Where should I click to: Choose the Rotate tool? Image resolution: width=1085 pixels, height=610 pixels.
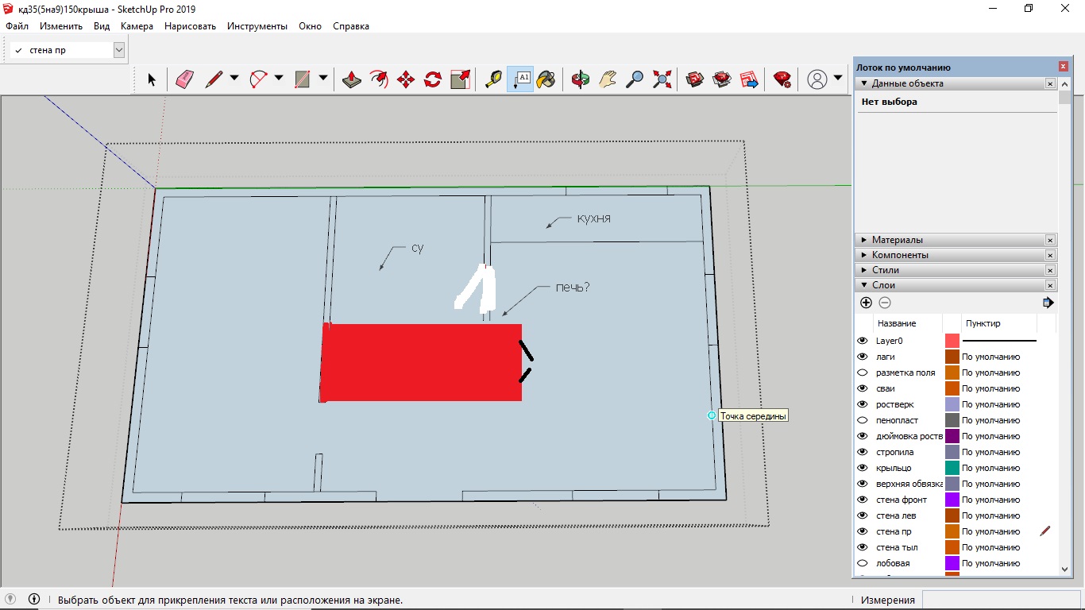point(433,79)
